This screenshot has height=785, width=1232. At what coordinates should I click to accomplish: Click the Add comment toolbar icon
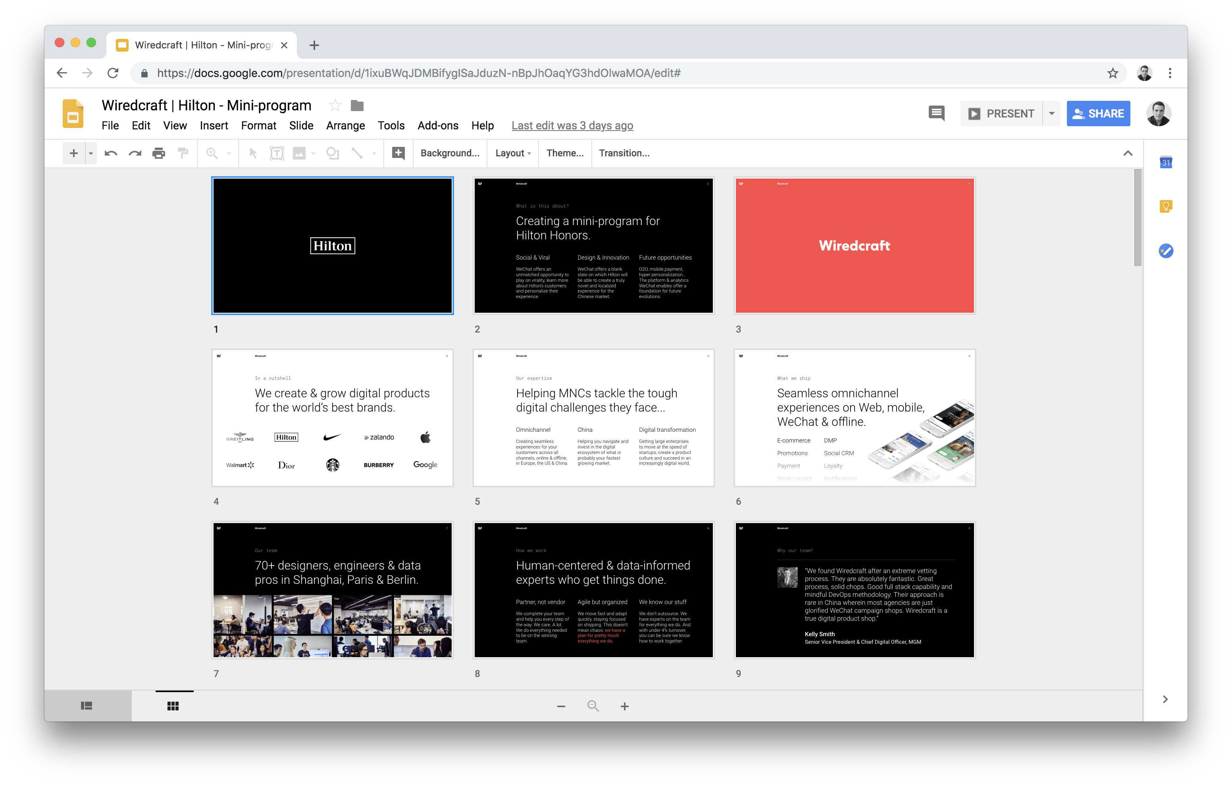(x=398, y=153)
